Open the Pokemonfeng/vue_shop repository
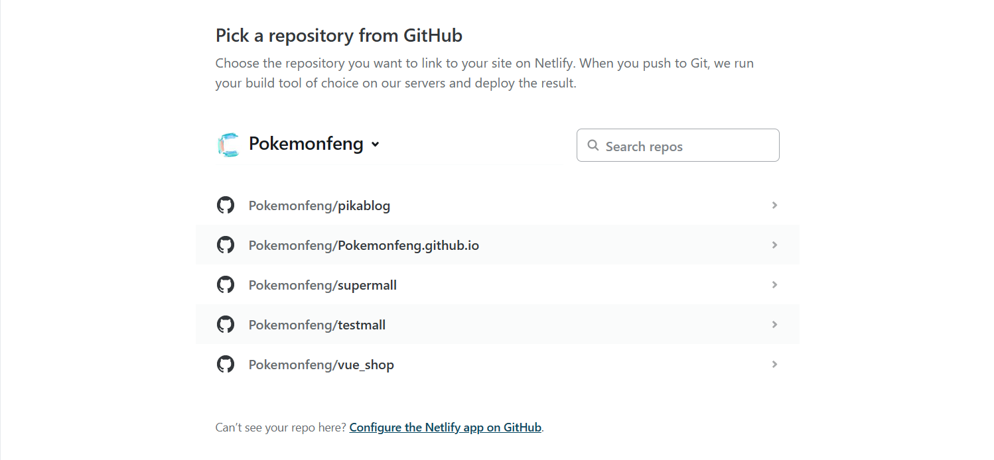This screenshot has height=460, width=994. pos(498,364)
